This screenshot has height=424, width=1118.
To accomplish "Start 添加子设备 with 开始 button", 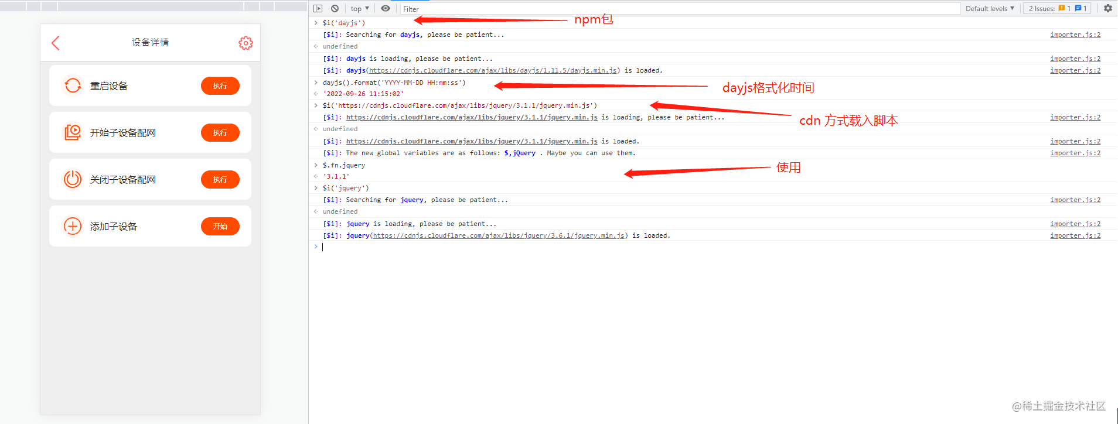I will coord(220,226).
